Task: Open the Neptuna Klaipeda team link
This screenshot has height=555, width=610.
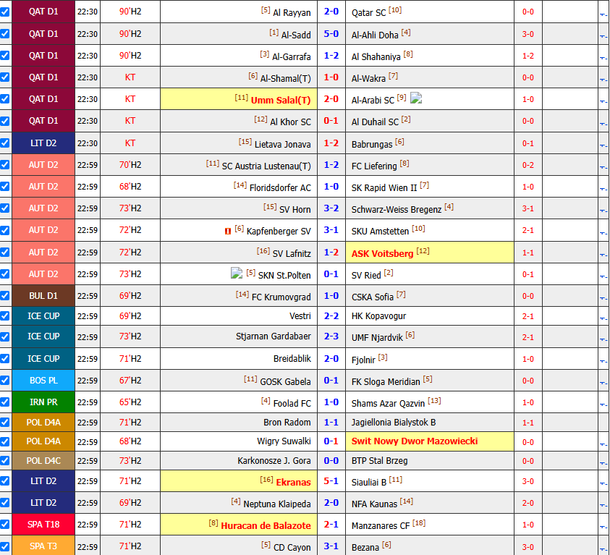Action: [277, 504]
